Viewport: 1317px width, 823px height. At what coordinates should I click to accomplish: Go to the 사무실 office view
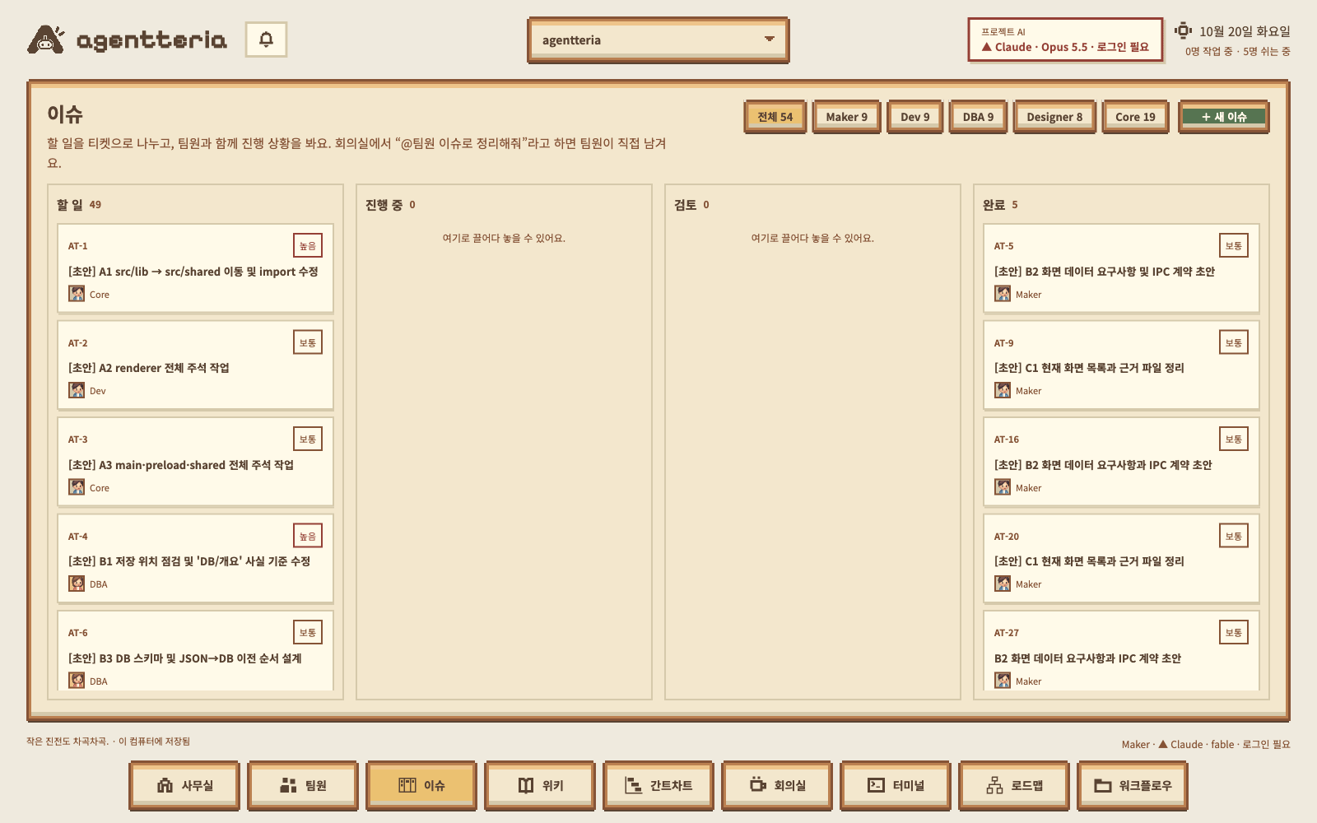pyautogui.click(x=184, y=785)
